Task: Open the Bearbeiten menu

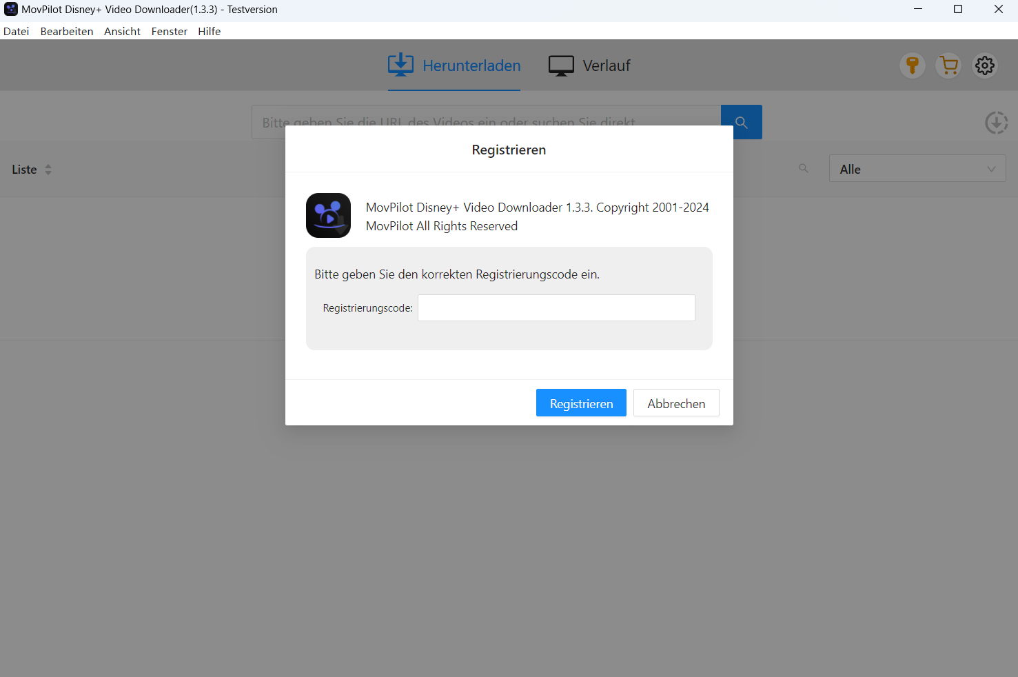Action: [67, 31]
